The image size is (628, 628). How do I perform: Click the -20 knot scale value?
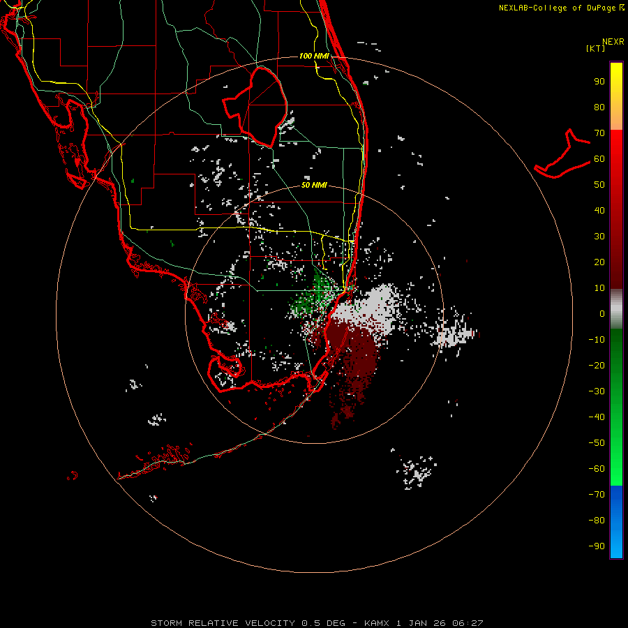[x=597, y=365]
